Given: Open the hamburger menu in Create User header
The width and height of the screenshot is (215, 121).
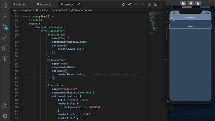Looking at the screenshot, I should click(172, 18).
